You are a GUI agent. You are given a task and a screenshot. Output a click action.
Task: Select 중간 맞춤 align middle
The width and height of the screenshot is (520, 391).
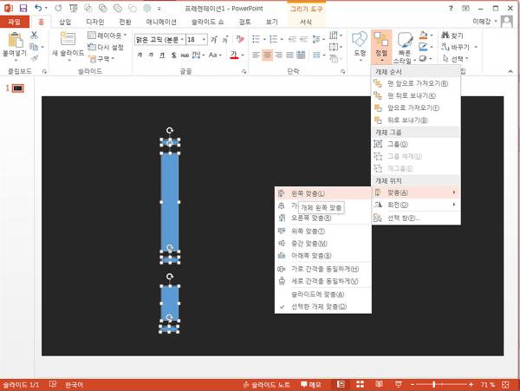[x=323, y=244]
